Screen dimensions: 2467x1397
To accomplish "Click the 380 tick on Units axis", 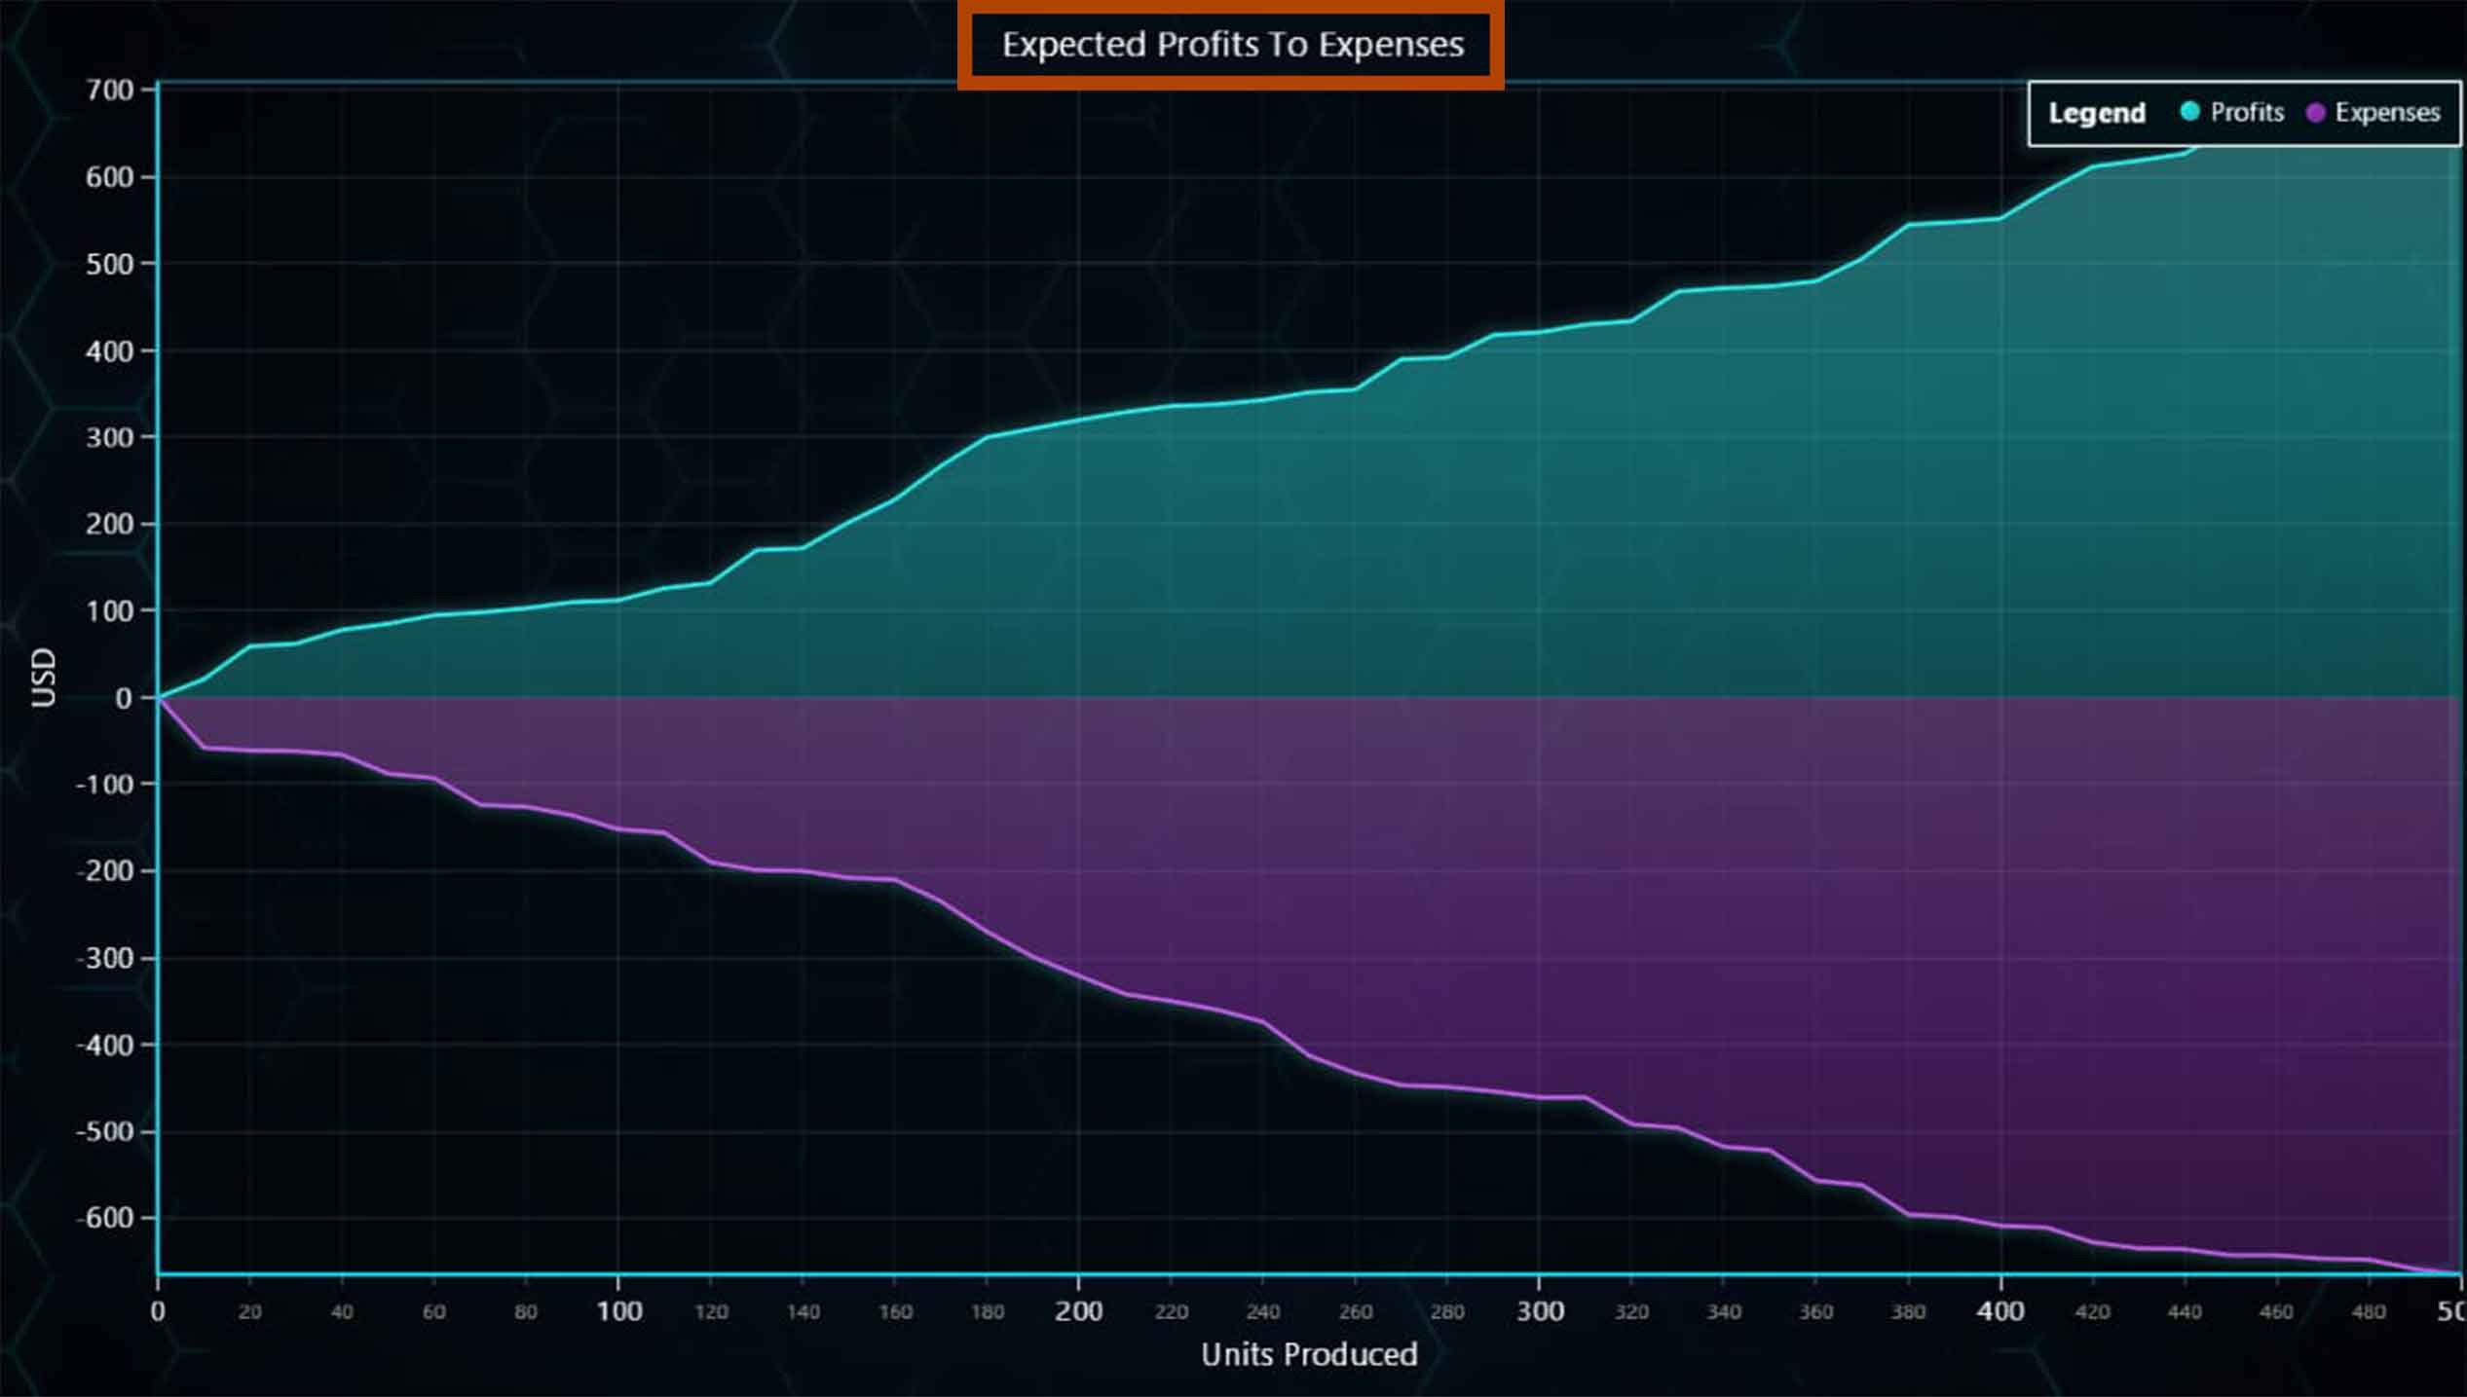I will tap(1909, 1312).
